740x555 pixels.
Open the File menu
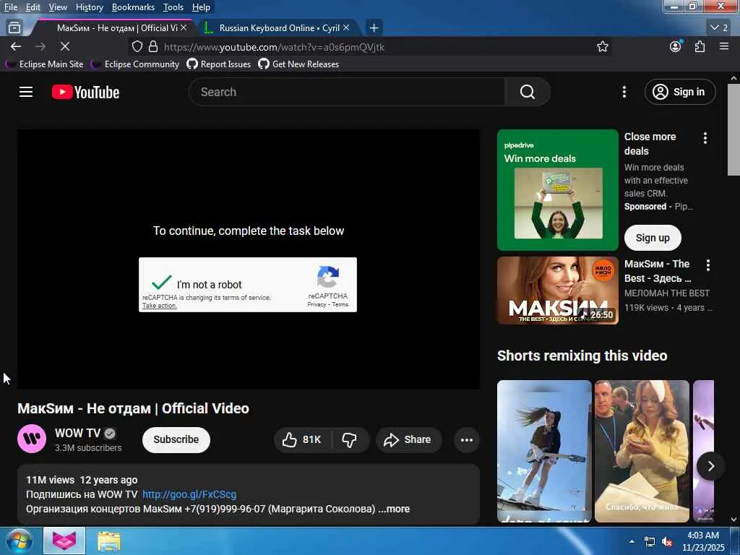click(10, 7)
